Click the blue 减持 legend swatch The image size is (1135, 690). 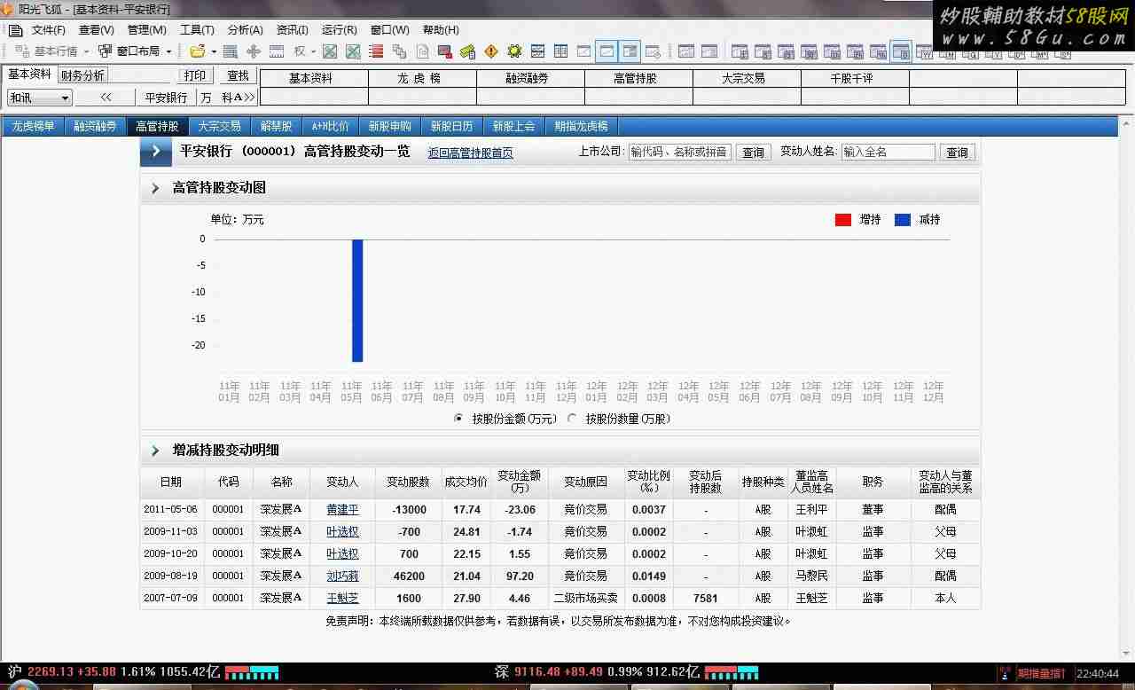tap(903, 220)
